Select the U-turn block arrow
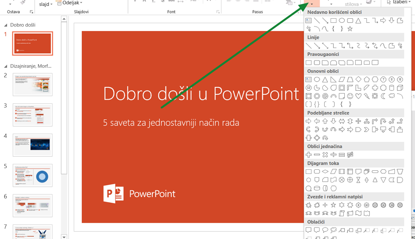Image resolution: width=415 pixels, height=239 pixels. tap(383, 122)
